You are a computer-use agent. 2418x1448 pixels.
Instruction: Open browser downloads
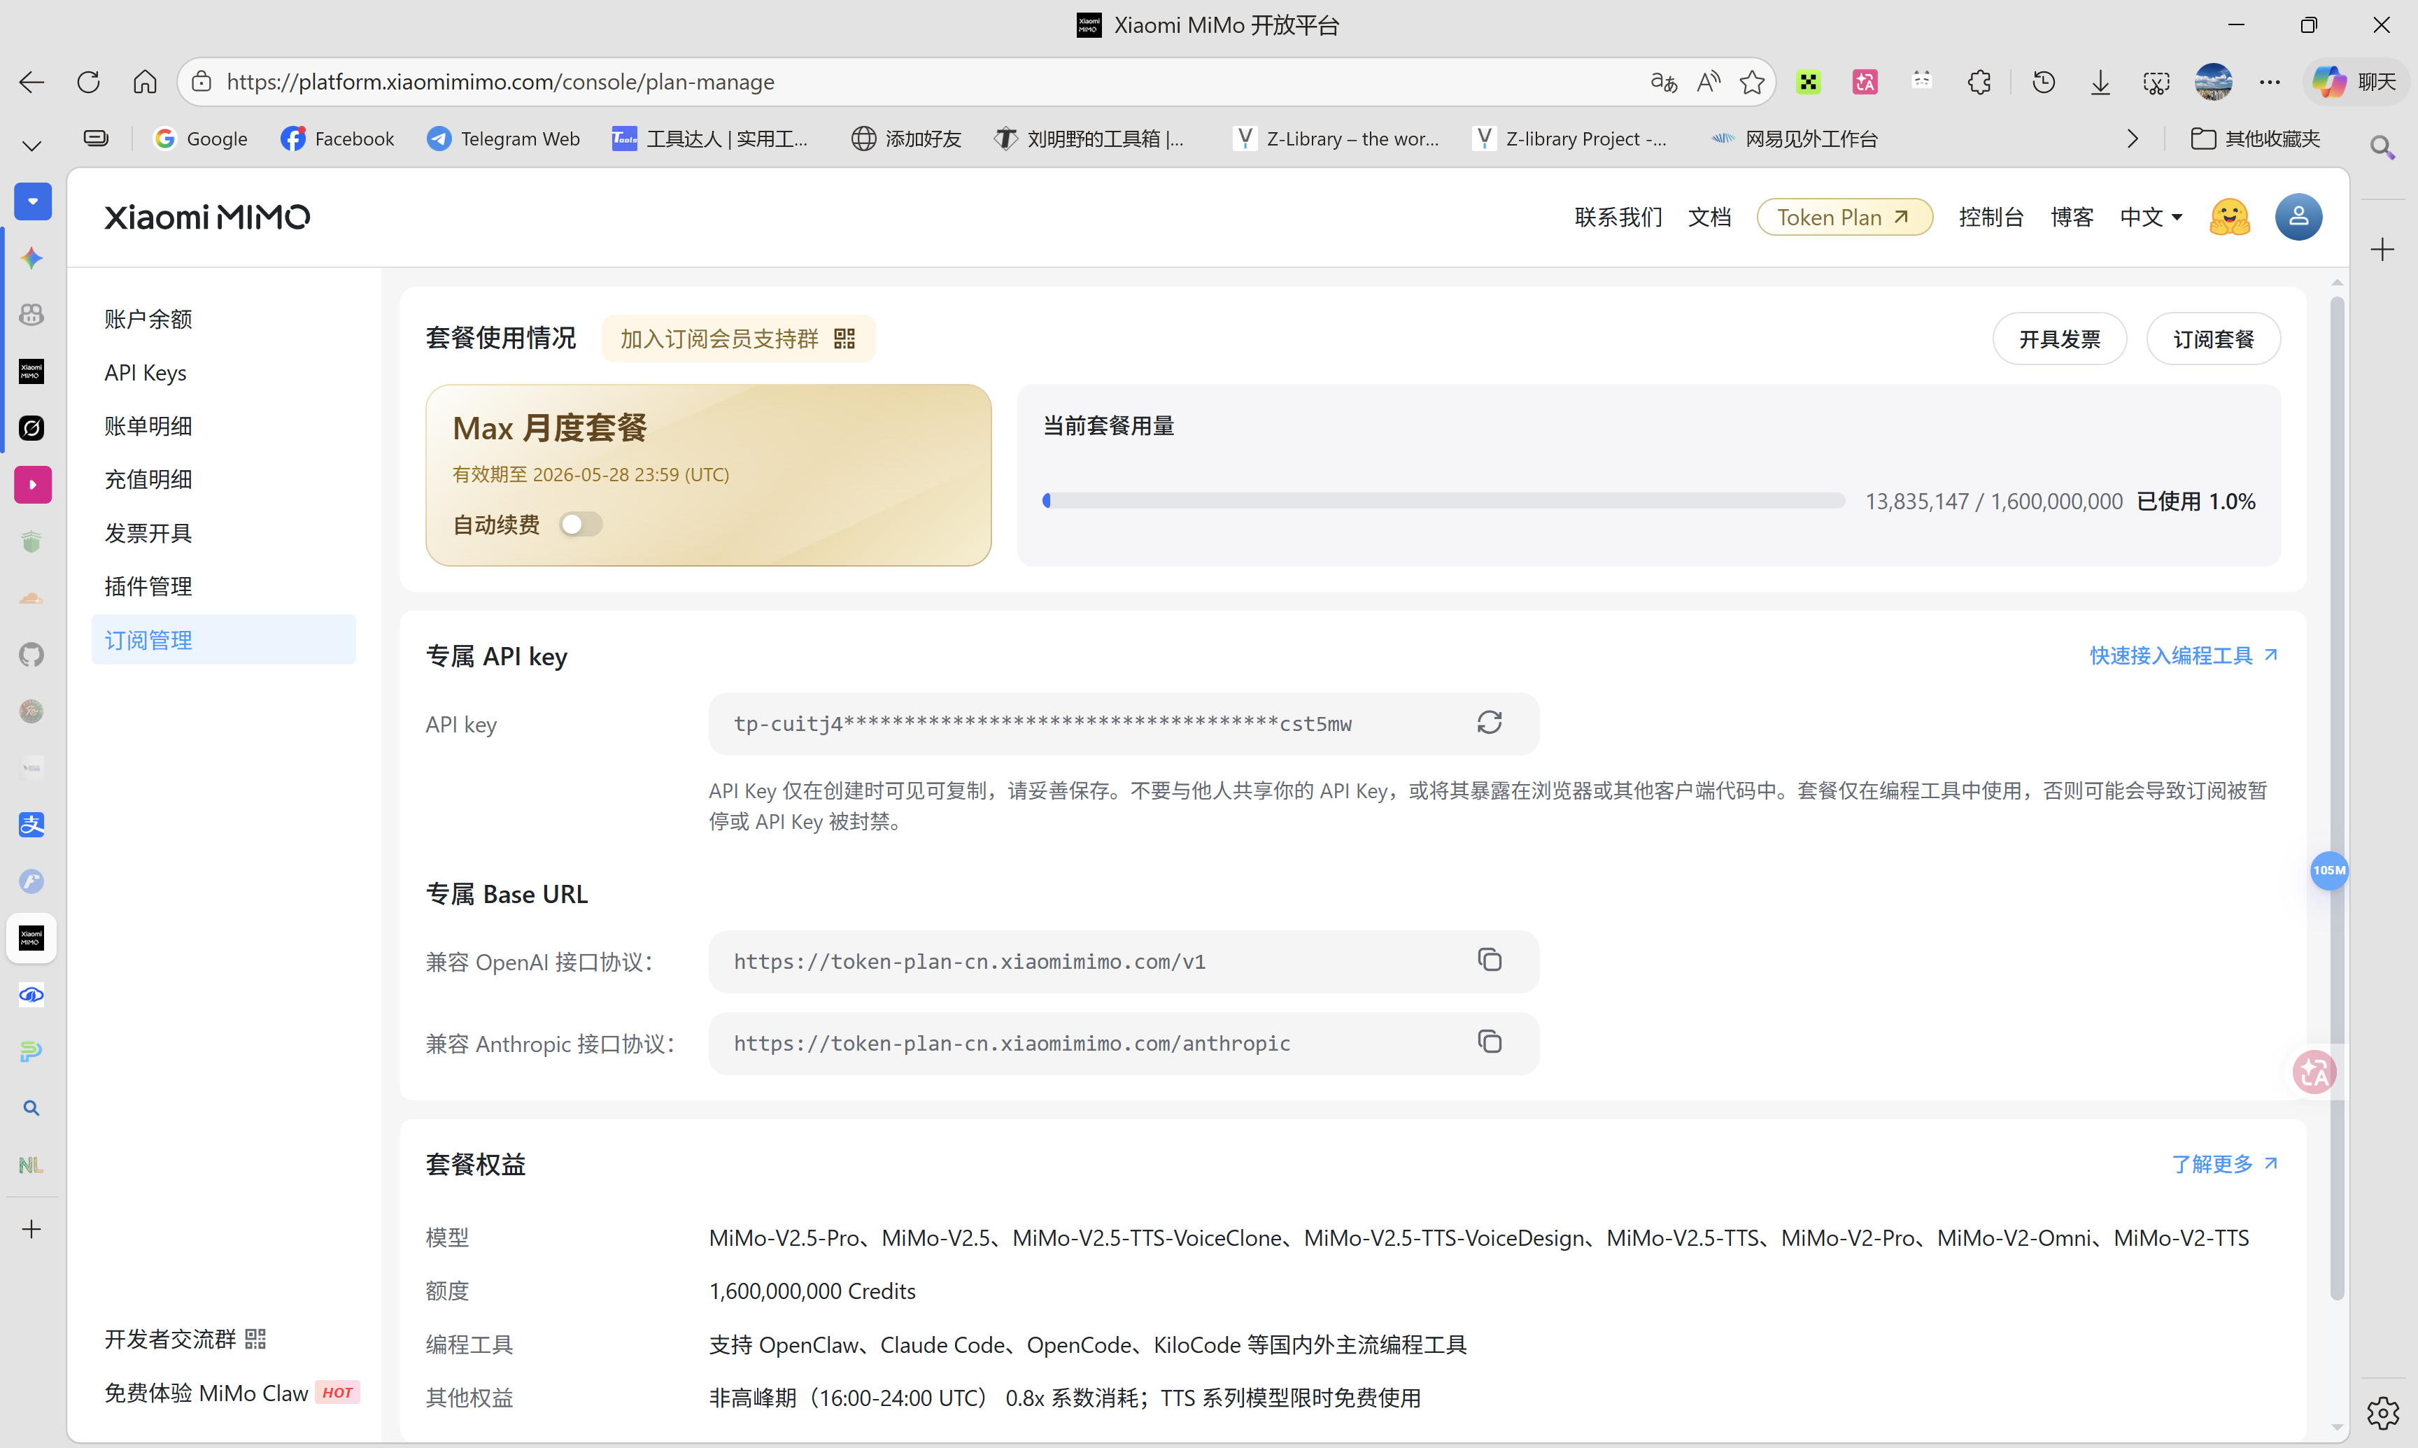pyautogui.click(x=2100, y=82)
